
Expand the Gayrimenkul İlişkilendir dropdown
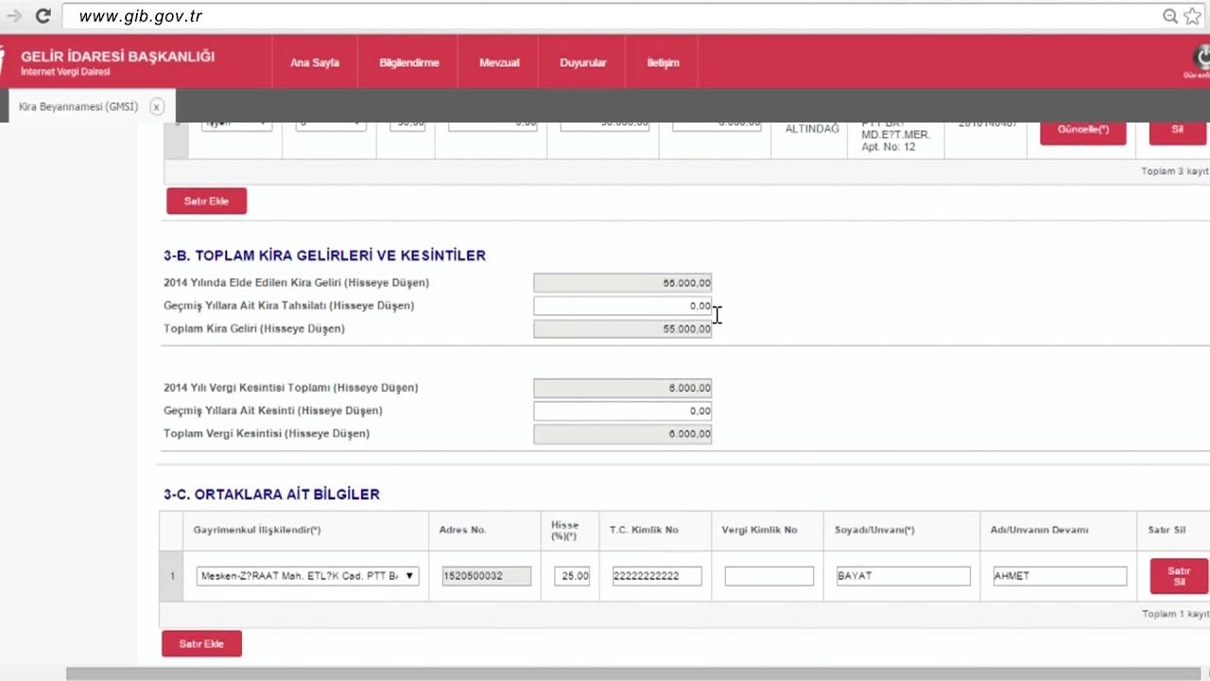pyautogui.click(x=307, y=576)
